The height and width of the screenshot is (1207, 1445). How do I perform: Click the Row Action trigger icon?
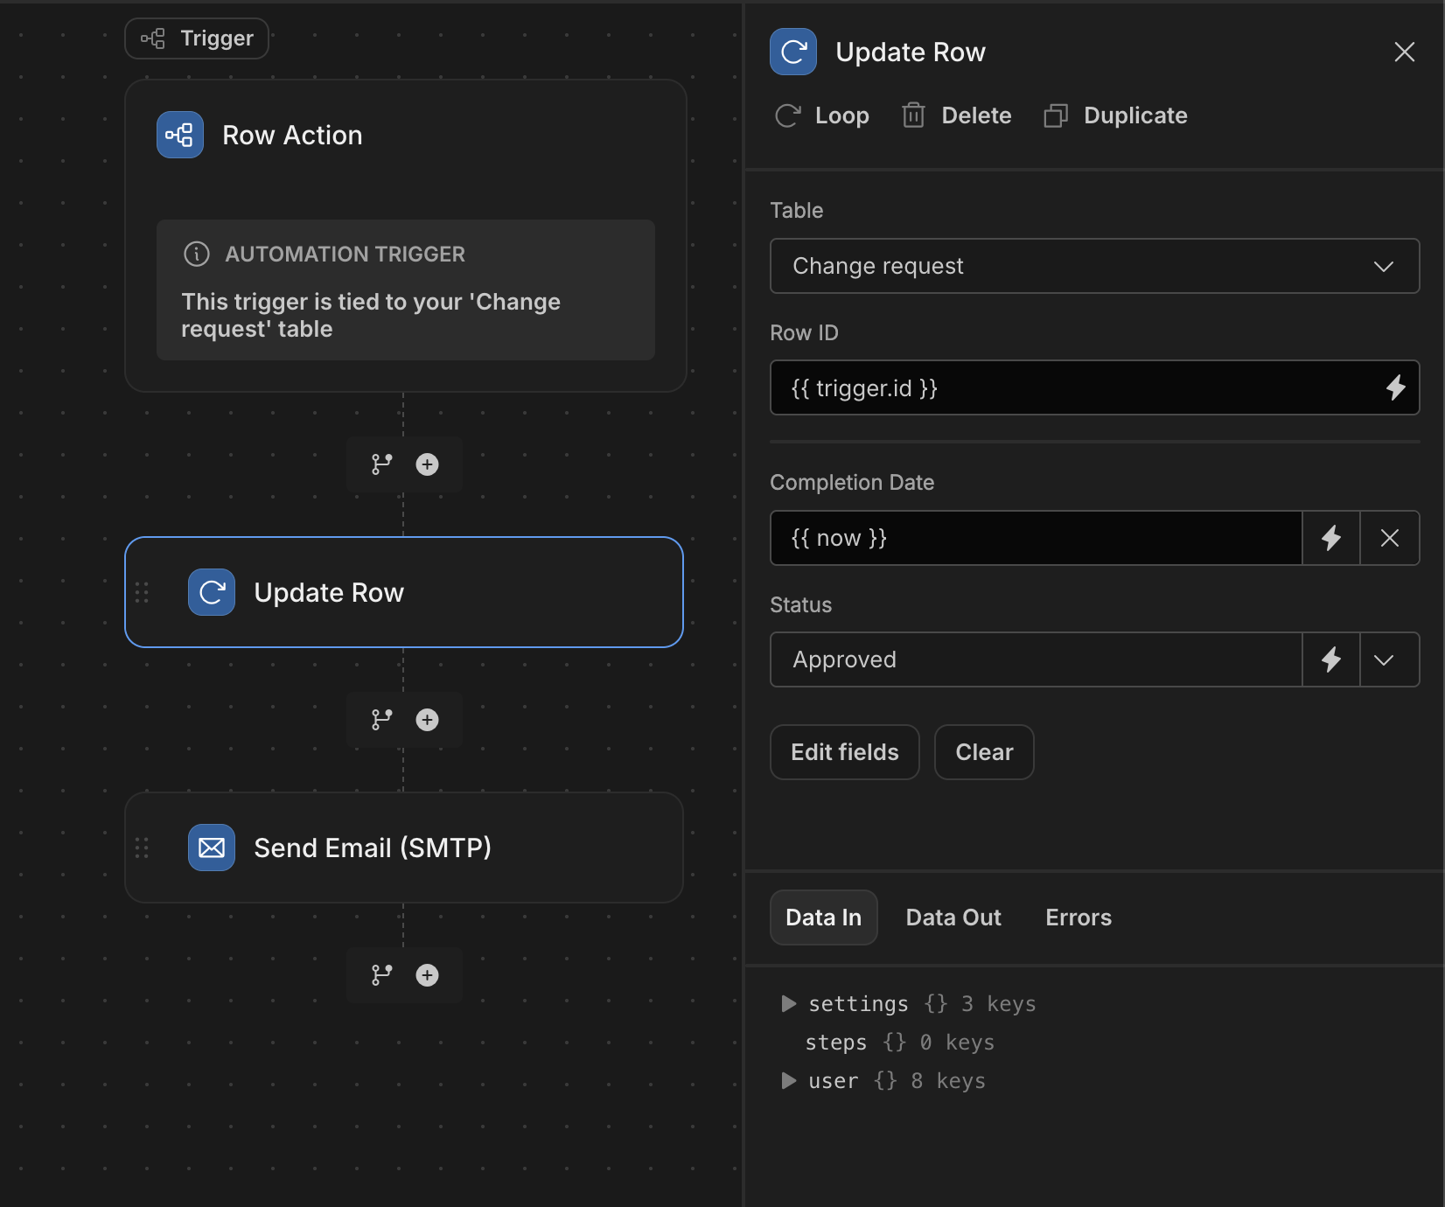(x=180, y=135)
